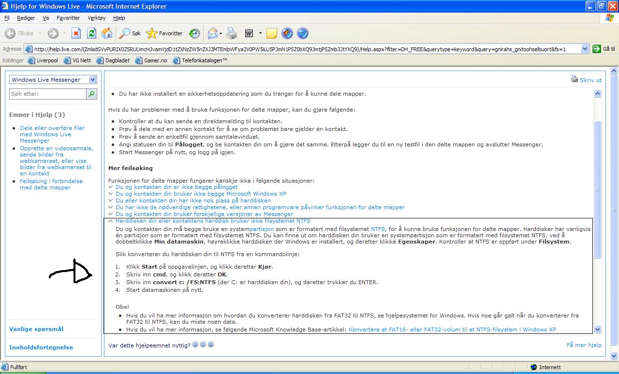Open the Verktøy menu
This screenshot has width=619, height=374.
click(97, 18)
